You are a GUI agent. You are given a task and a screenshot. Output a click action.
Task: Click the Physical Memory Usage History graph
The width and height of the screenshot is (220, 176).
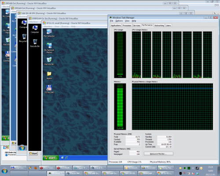coord(172,106)
